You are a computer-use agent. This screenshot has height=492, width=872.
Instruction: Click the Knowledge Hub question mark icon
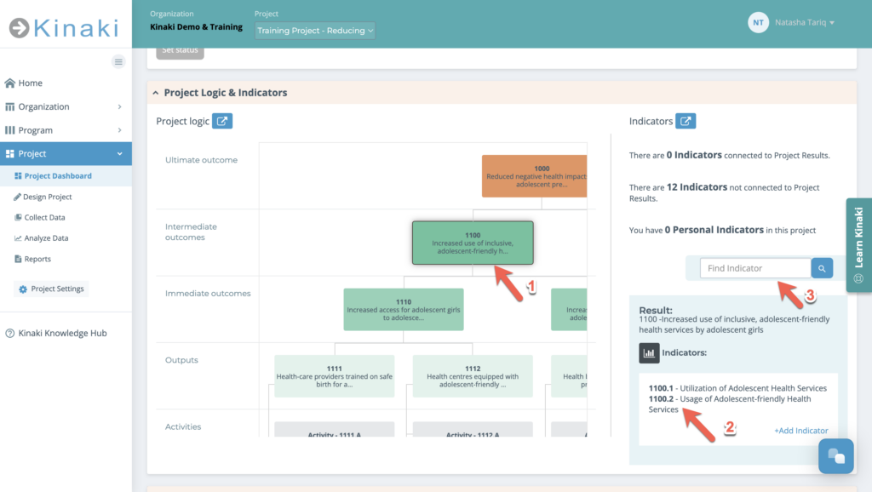[9, 333]
